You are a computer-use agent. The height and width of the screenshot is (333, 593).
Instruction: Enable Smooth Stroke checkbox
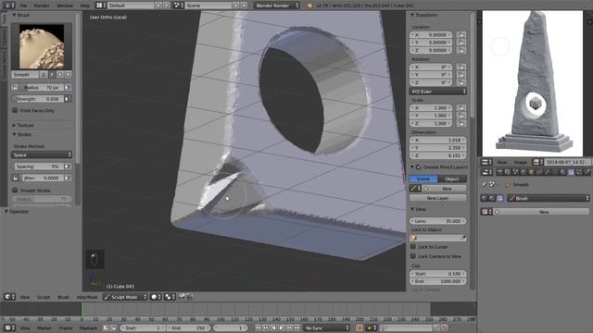(15, 190)
